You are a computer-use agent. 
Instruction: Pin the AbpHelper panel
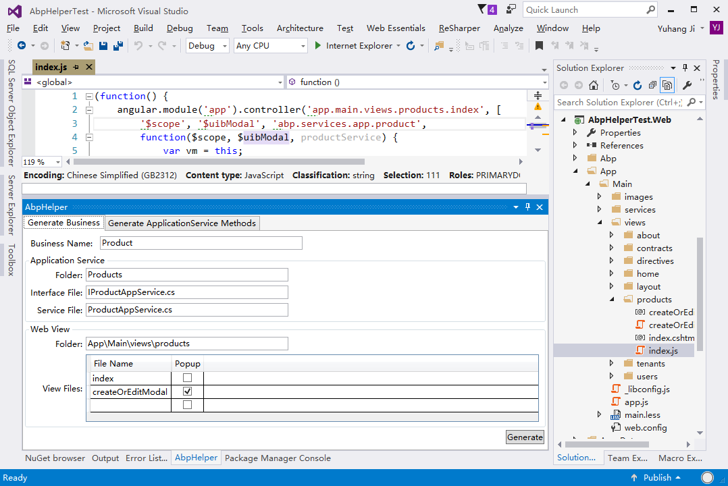tap(527, 207)
